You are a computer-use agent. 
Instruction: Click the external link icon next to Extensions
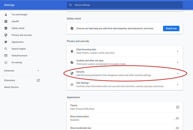click(x=38, y=80)
